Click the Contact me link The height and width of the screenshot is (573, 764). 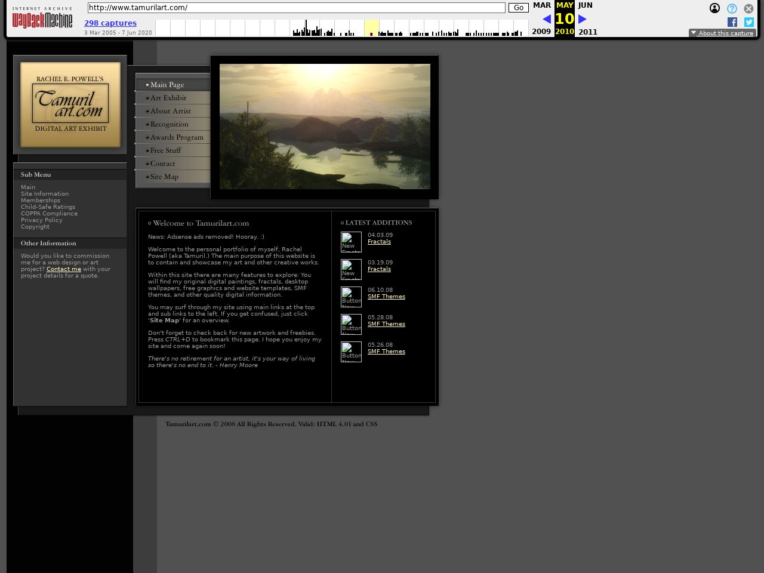[x=64, y=269]
